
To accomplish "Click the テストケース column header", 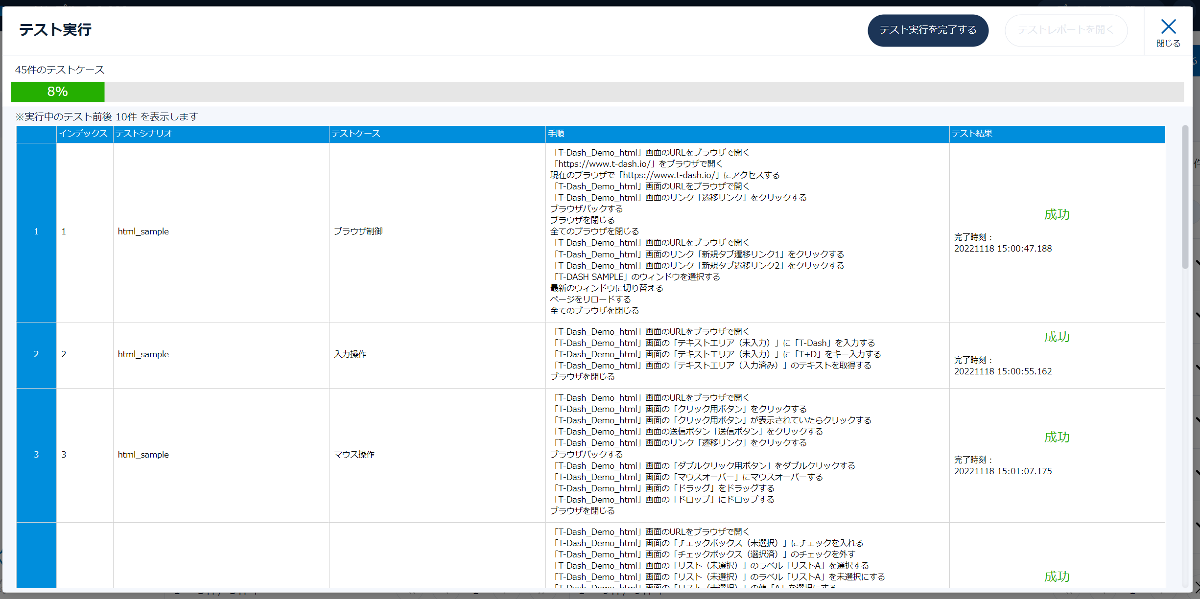I will [356, 134].
